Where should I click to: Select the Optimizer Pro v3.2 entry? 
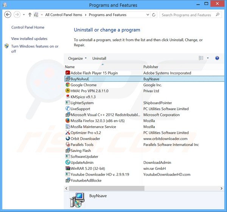(x=86, y=133)
